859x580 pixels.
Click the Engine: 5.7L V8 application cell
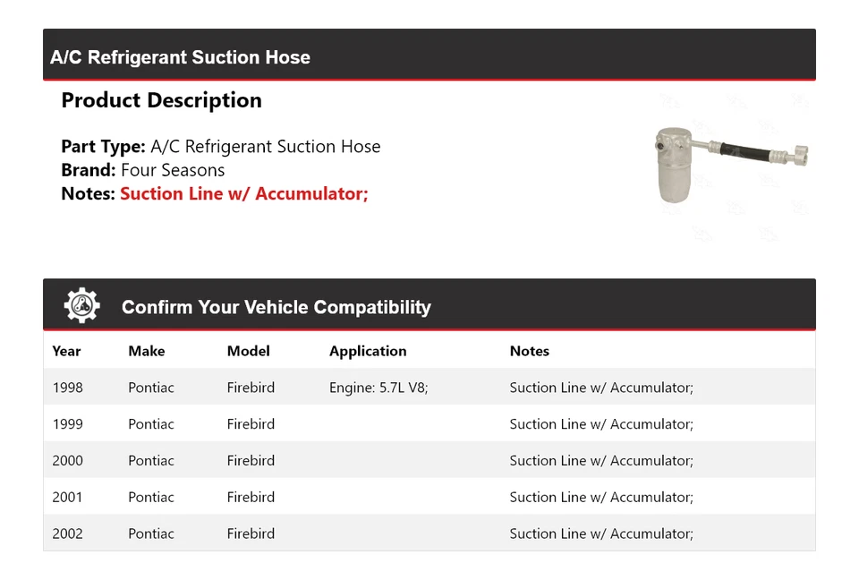click(378, 388)
